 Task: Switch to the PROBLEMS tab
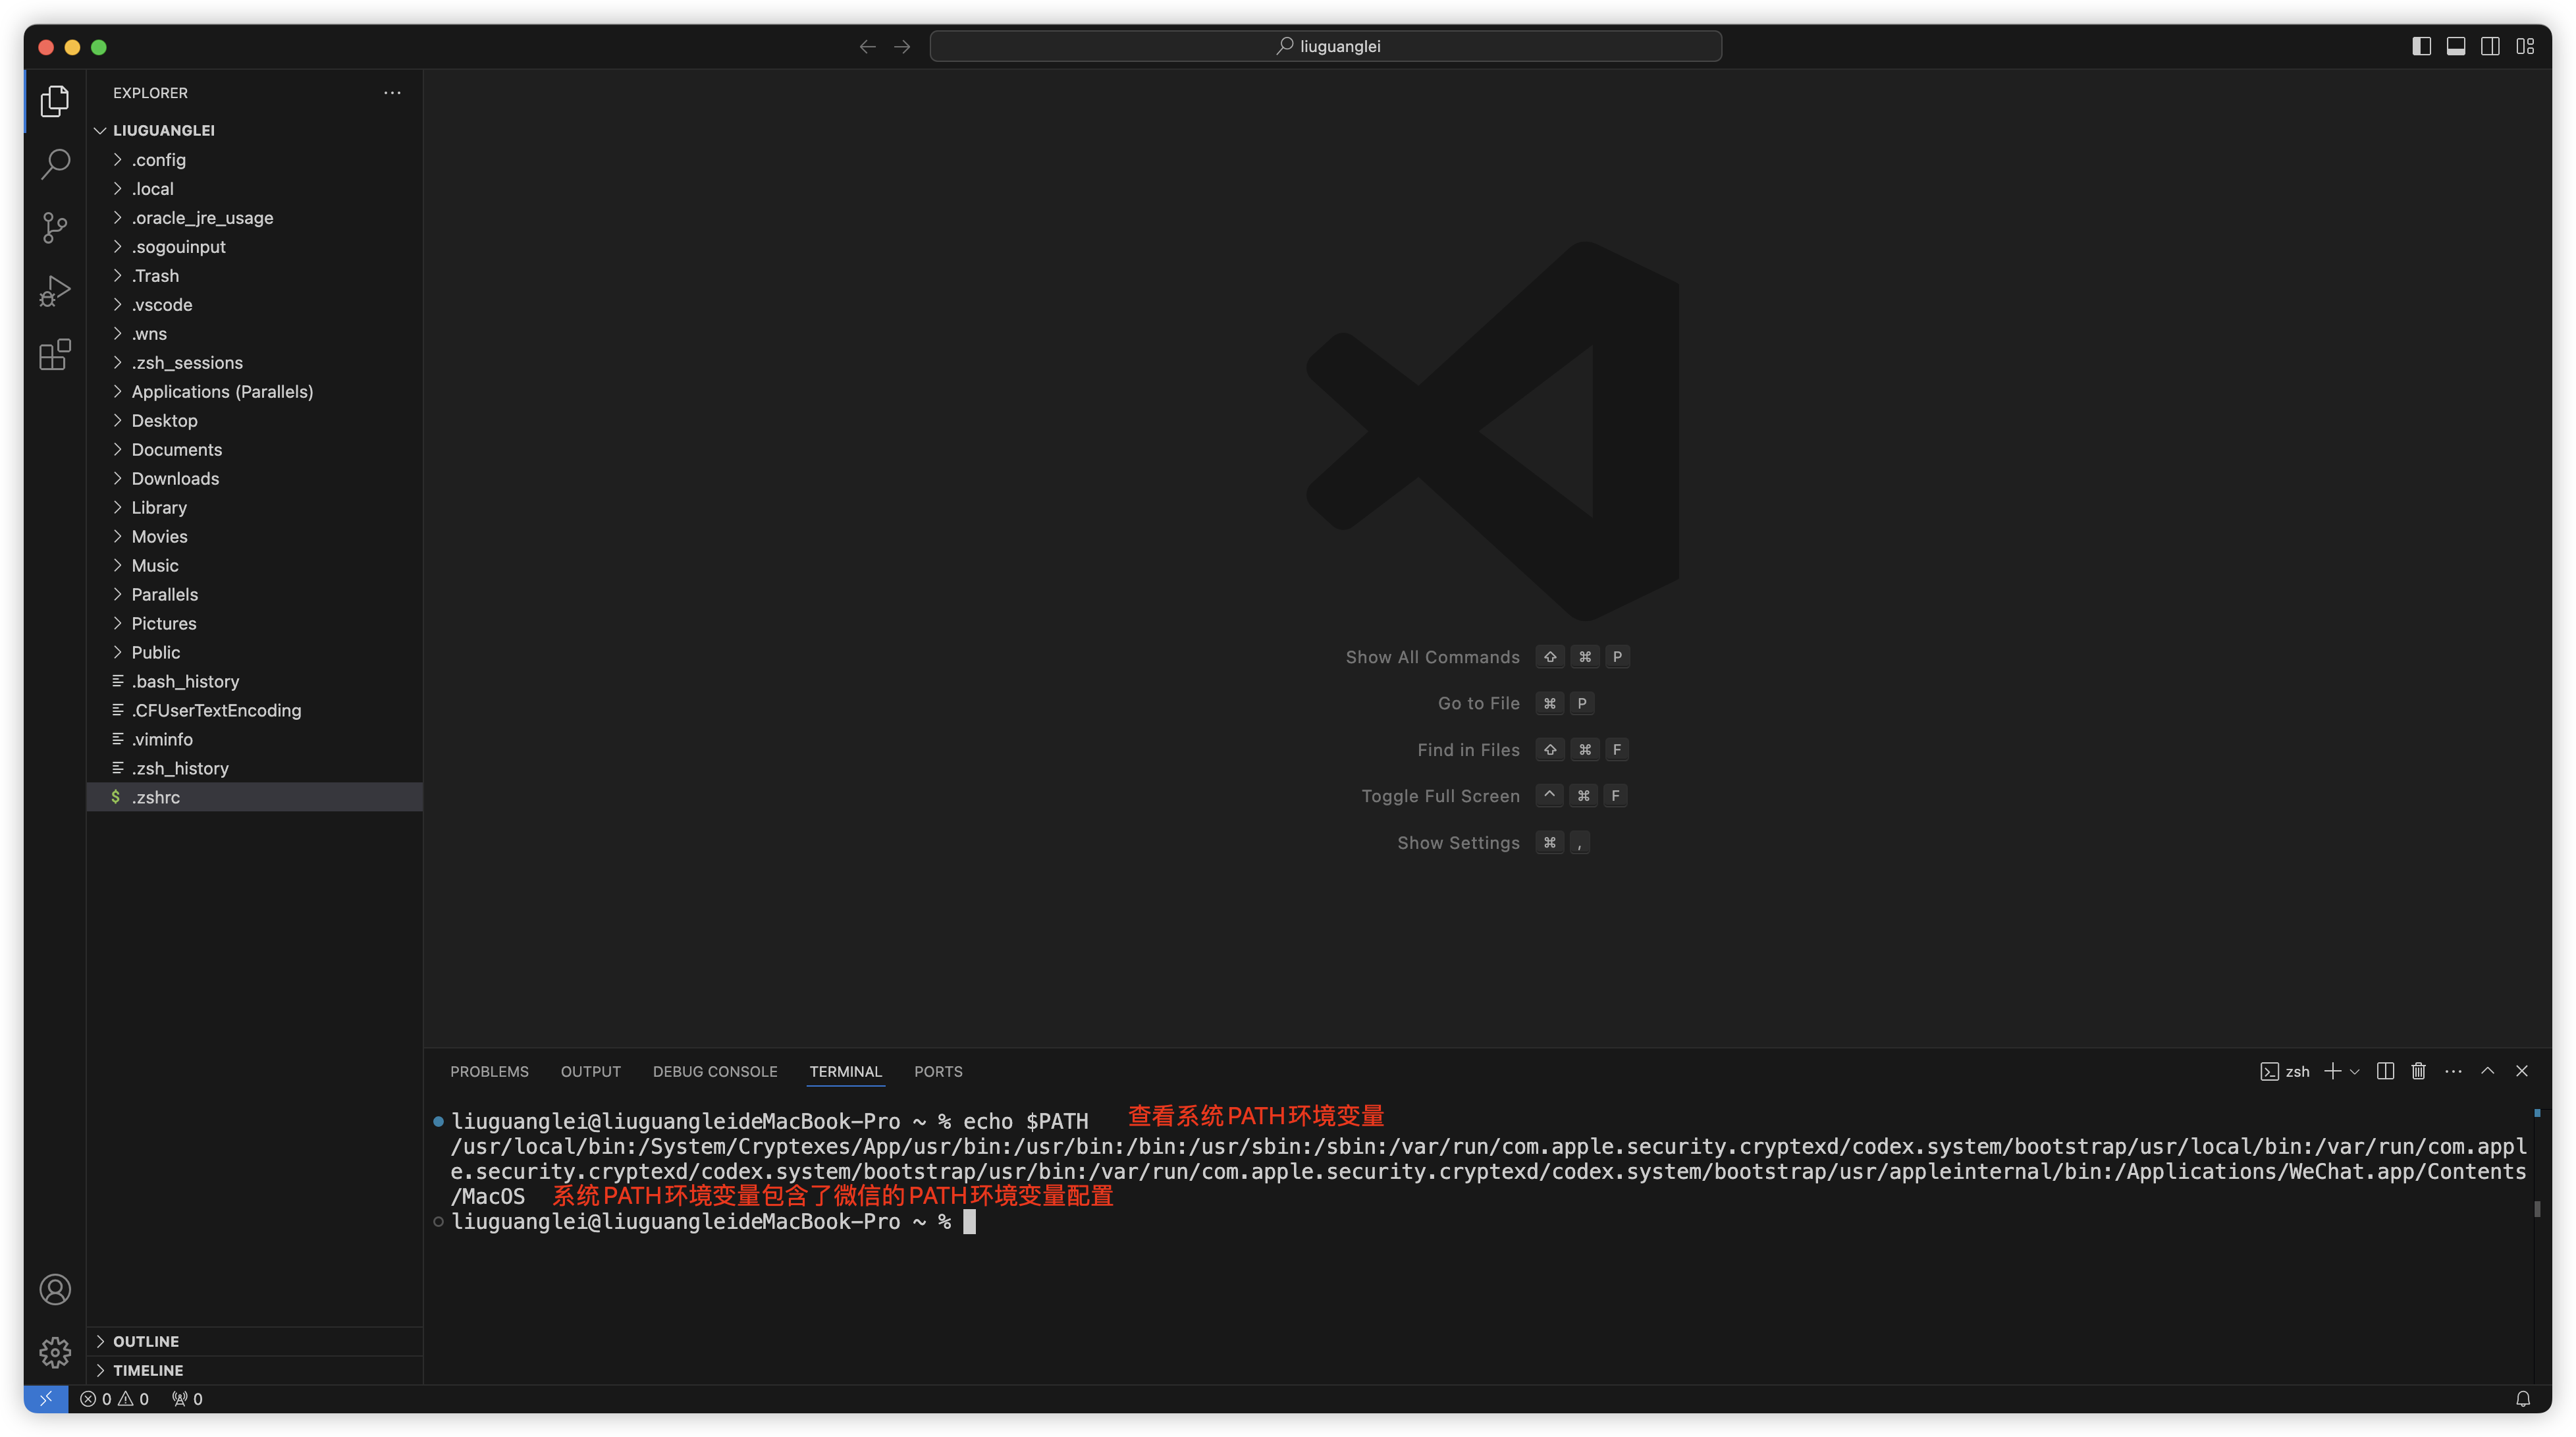coord(489,1071)
